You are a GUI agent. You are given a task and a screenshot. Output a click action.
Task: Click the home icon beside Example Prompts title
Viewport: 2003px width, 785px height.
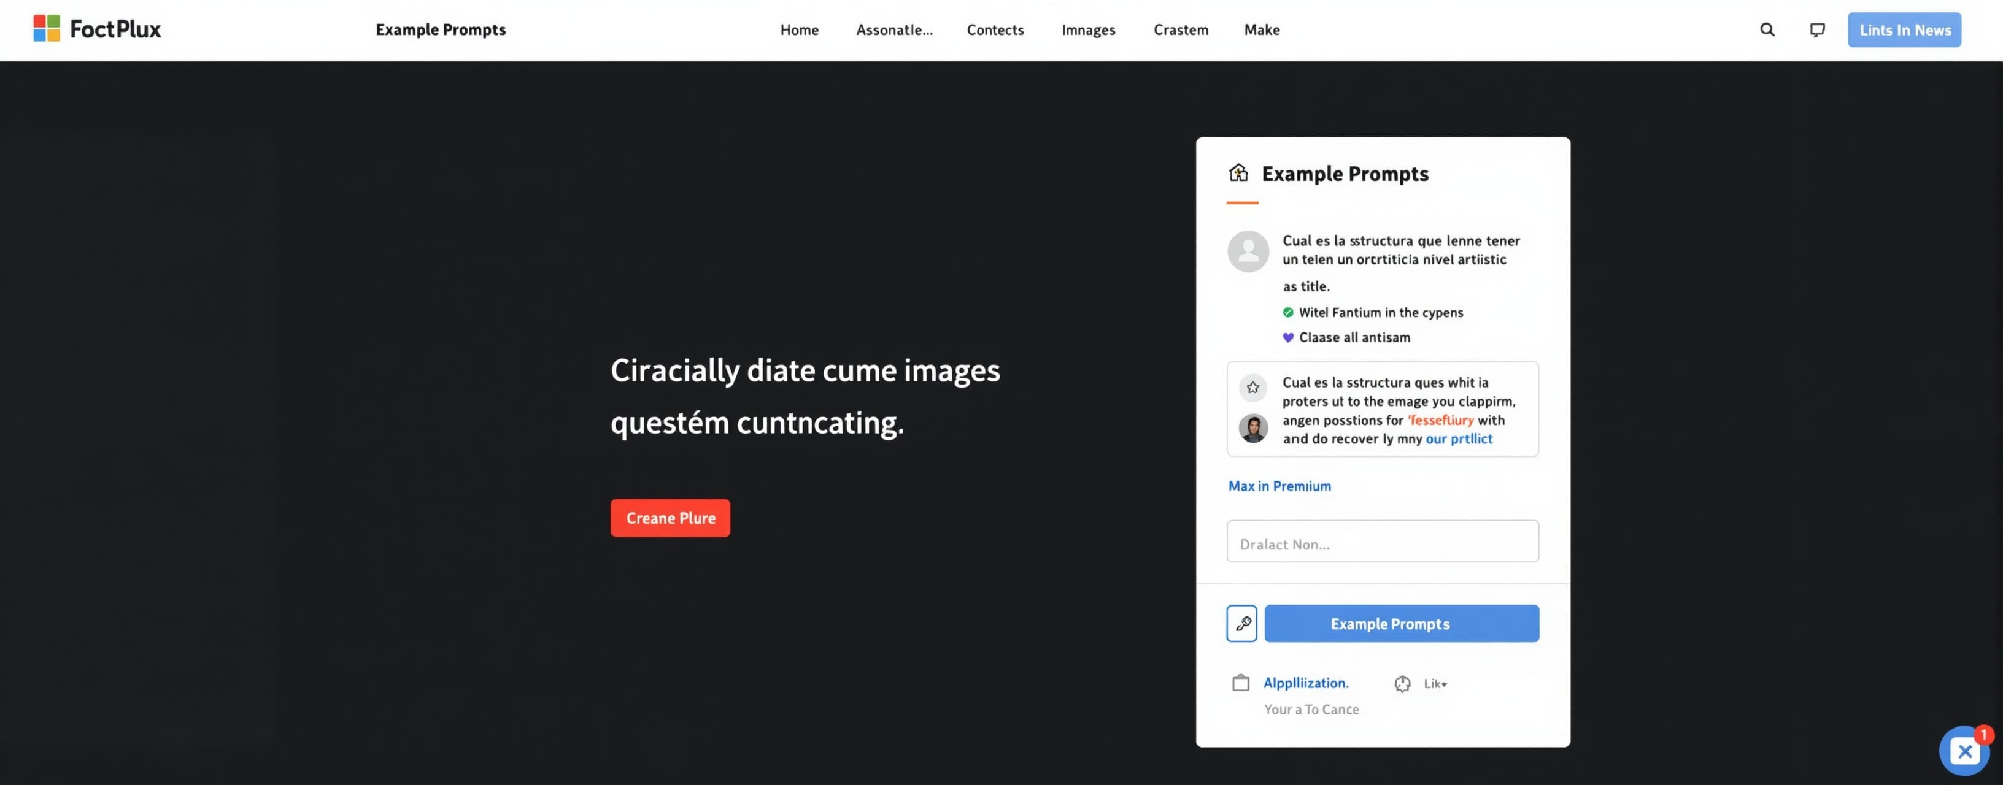[1238, 172]
